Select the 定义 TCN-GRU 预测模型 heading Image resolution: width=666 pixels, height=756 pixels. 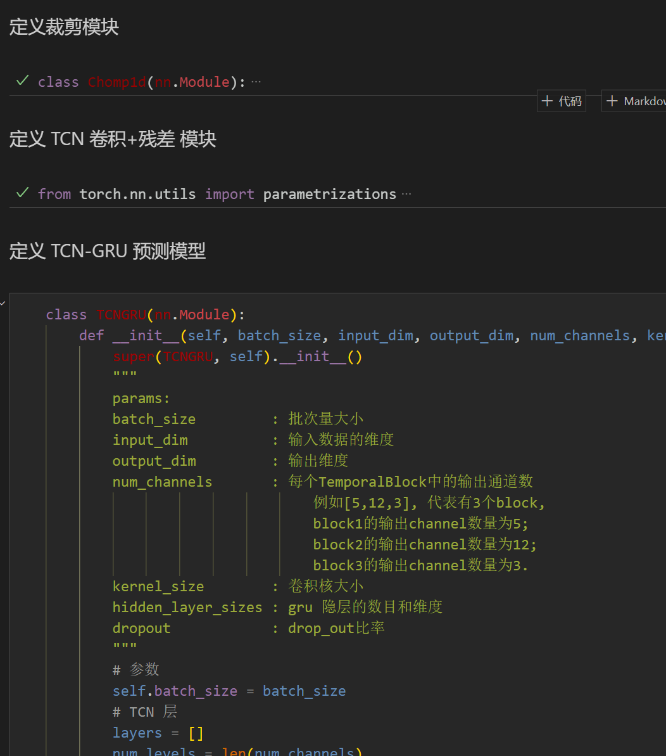tap(107, 251)
